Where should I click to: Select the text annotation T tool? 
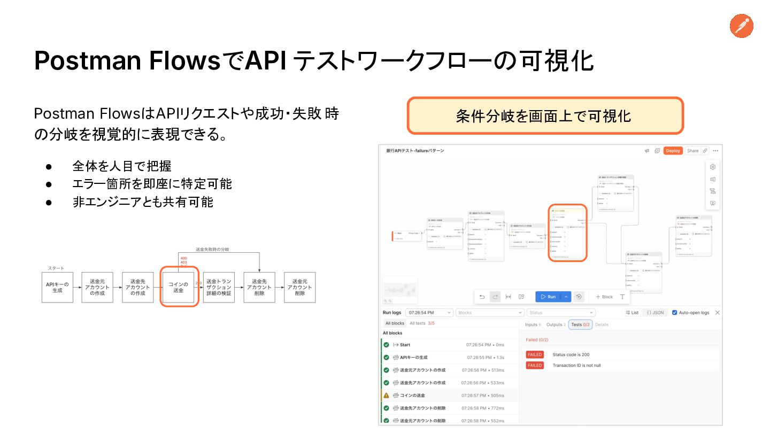click(622, 297)
